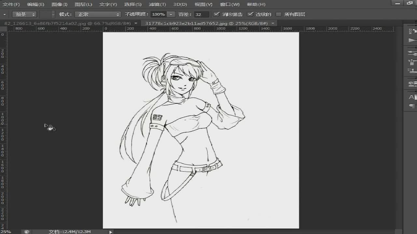
Task: Open the Brush panel icon in right dock
Action: (x=412, y=53)
